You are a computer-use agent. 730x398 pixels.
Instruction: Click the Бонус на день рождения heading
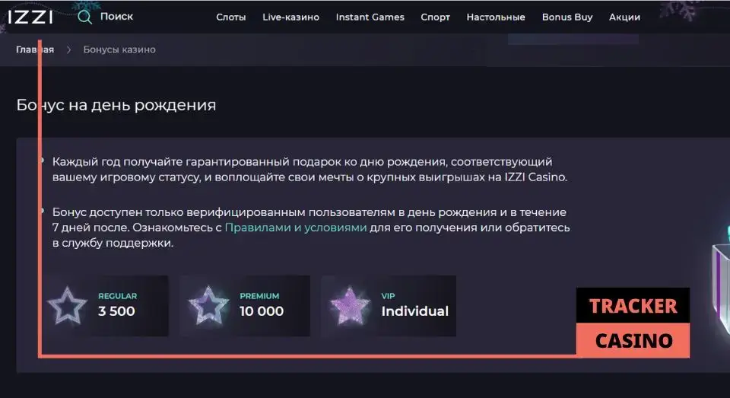pyautogui.click(x=116, y=105)
